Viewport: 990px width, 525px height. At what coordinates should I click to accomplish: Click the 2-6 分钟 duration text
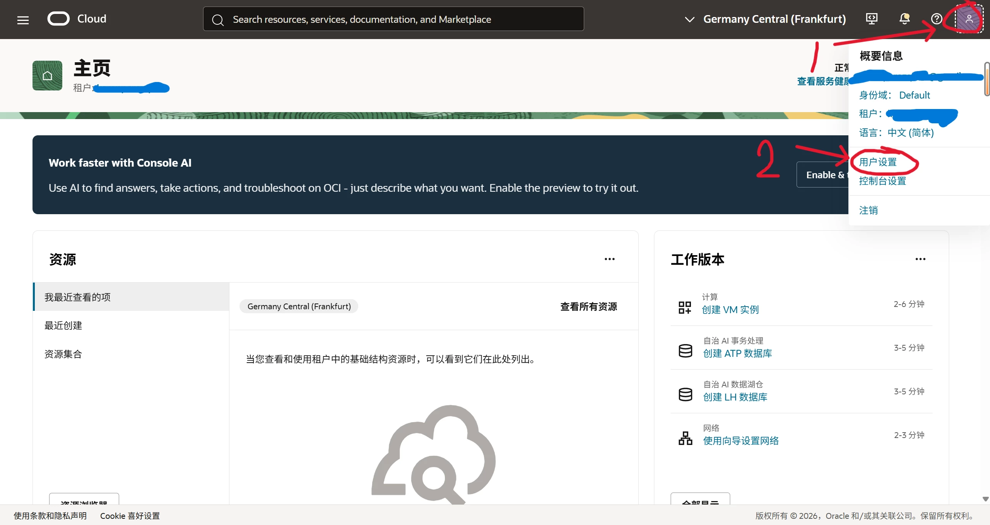coord(909,304)
